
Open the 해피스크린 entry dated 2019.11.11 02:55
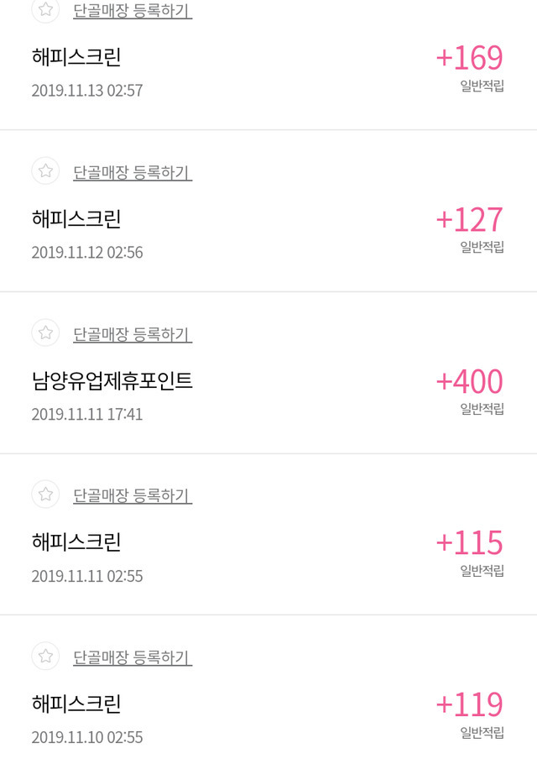point(76,542)
